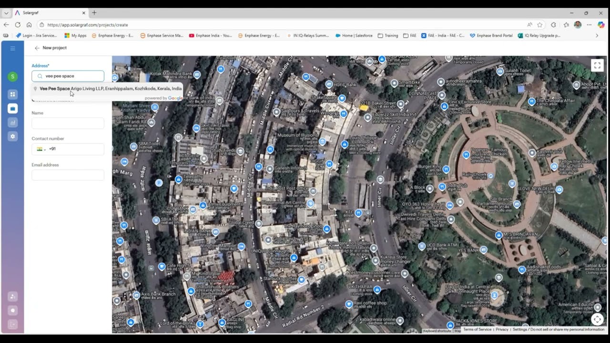
Task: Open map Privacy link
Action: [x=502, y=329]
